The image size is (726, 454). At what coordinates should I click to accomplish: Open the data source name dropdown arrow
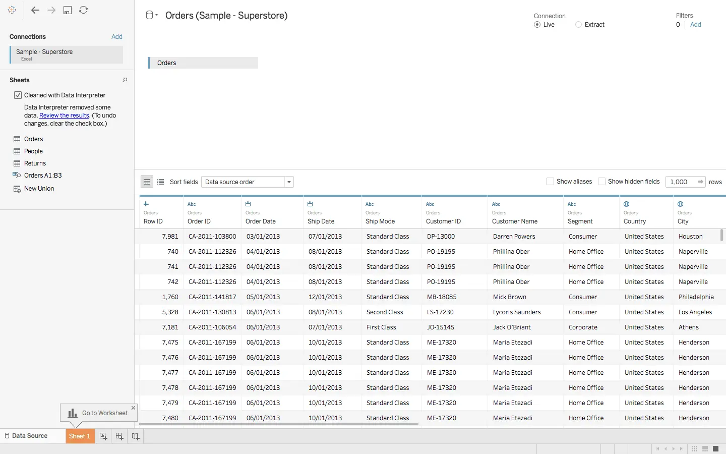click(157, 15)
